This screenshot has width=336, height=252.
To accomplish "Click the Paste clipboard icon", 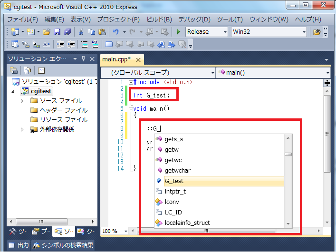I will click(102, 32).
